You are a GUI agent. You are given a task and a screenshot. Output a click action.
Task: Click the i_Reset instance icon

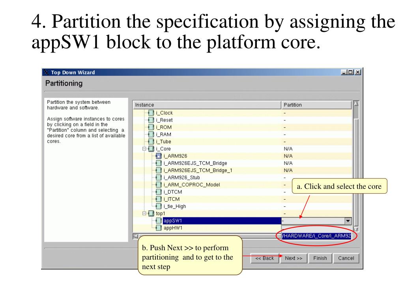(151, 120)
